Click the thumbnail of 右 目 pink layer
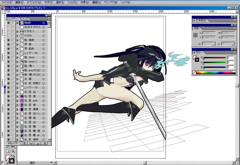Image resolution: width=240 pixels, height=165 pixels. (22, 101)
